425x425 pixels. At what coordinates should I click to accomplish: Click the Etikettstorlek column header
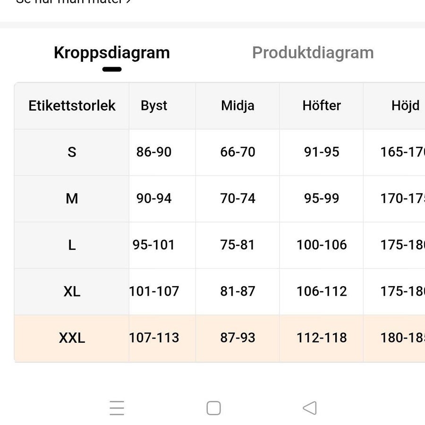[72, 106]
